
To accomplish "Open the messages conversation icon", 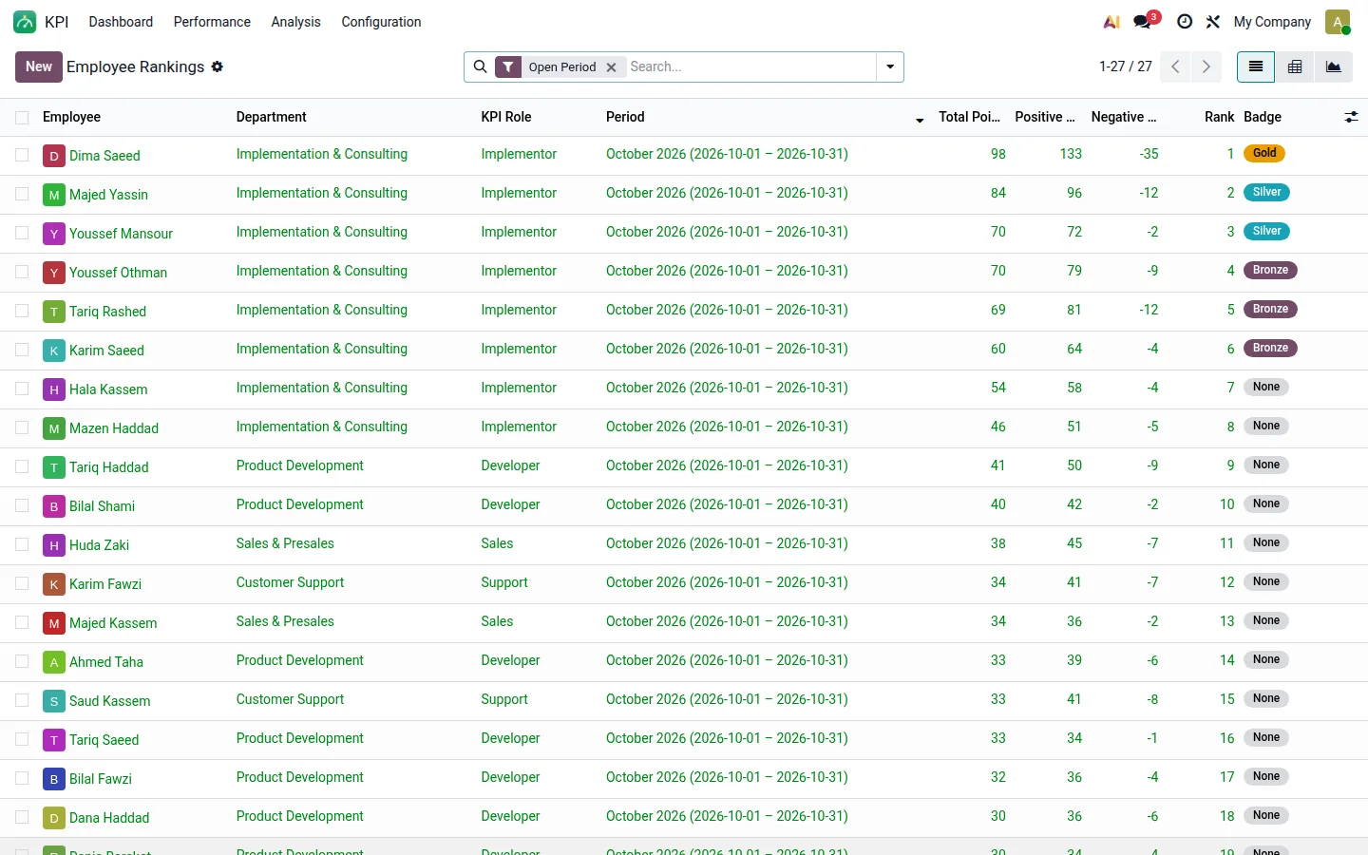I will coord(1143,22).
